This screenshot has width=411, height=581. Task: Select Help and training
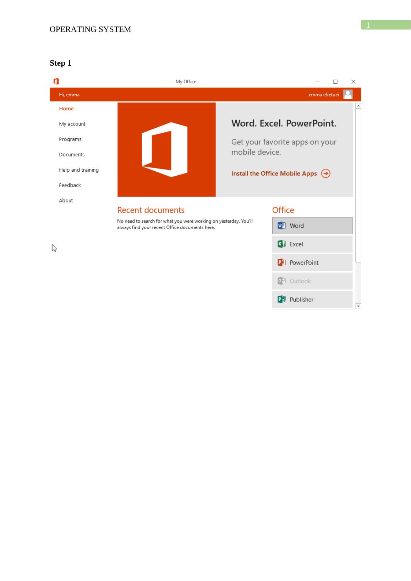79,170
